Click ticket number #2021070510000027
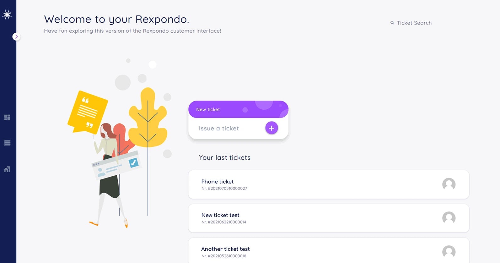The height and width of the screenshot is (263, 500). click(227, 189)
